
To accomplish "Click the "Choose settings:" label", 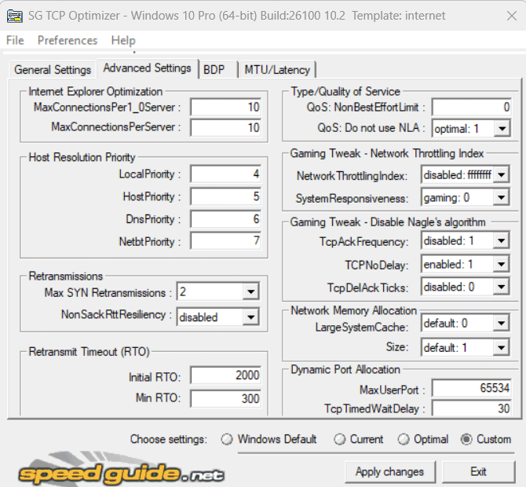I will [169, 439].
